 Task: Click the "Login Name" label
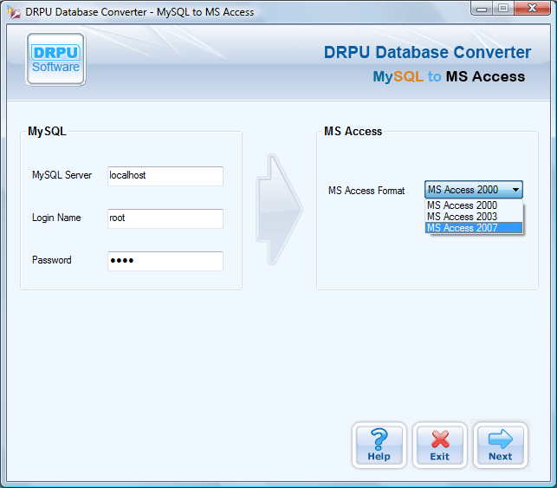pos(56,218)
